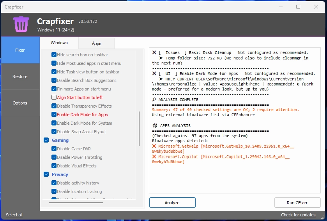Image resolution: width=327 pixels, height=221 pixels.
Task: Open the Fixer section in the sidebar
Action: click(x=20, y=50)
